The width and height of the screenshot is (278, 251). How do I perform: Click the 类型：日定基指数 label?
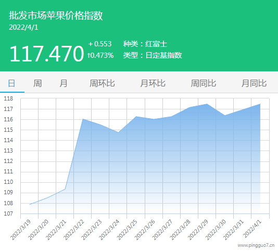coord(153,55)
